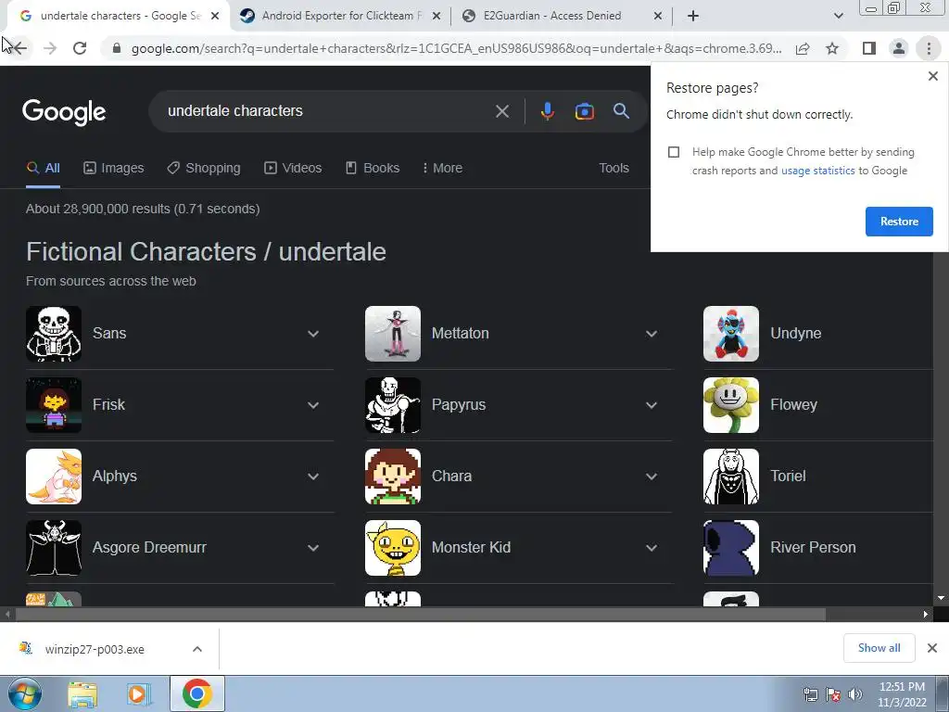Open the side panel icon
The height and width of the screenshot is (712, 949).
click(869, 48)
